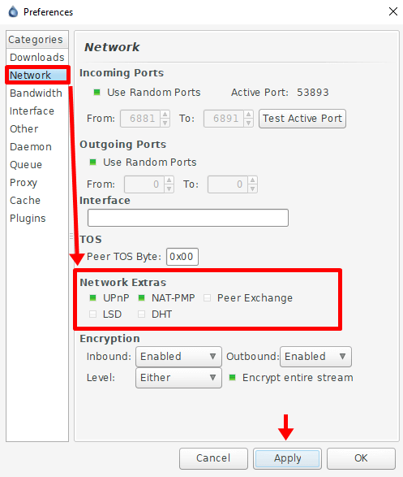
Task: Click the Categories column header
Action: click(37, 39)
